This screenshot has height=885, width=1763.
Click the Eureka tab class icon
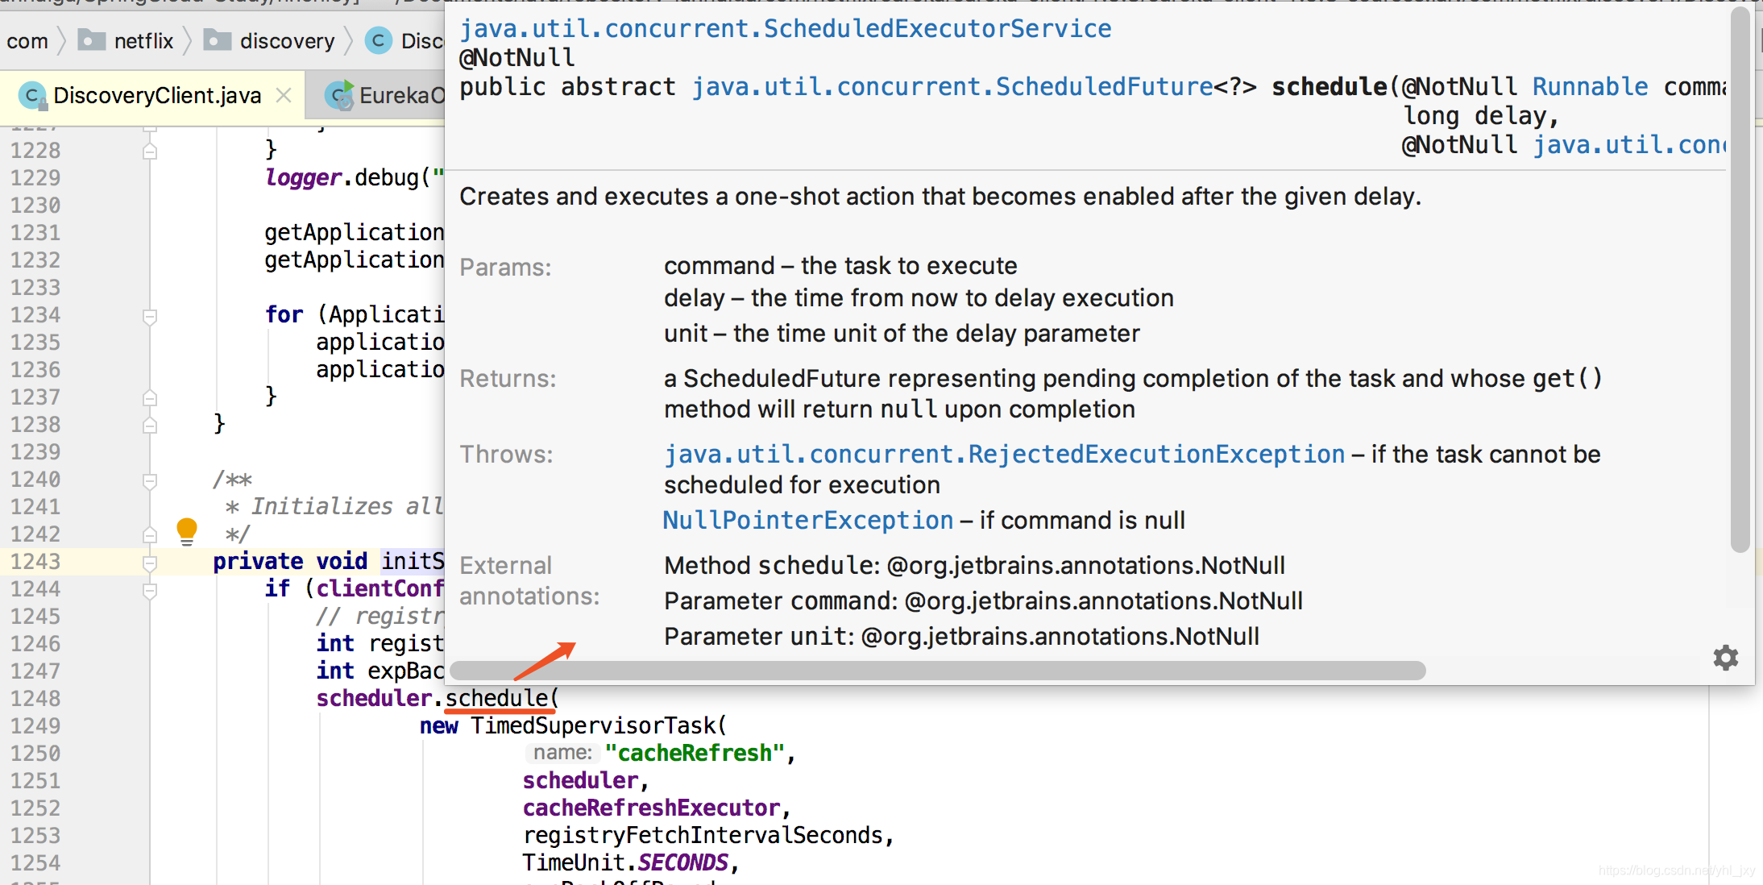(339, 95)
